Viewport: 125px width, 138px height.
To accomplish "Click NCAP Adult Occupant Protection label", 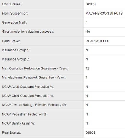I will [28, 87].
